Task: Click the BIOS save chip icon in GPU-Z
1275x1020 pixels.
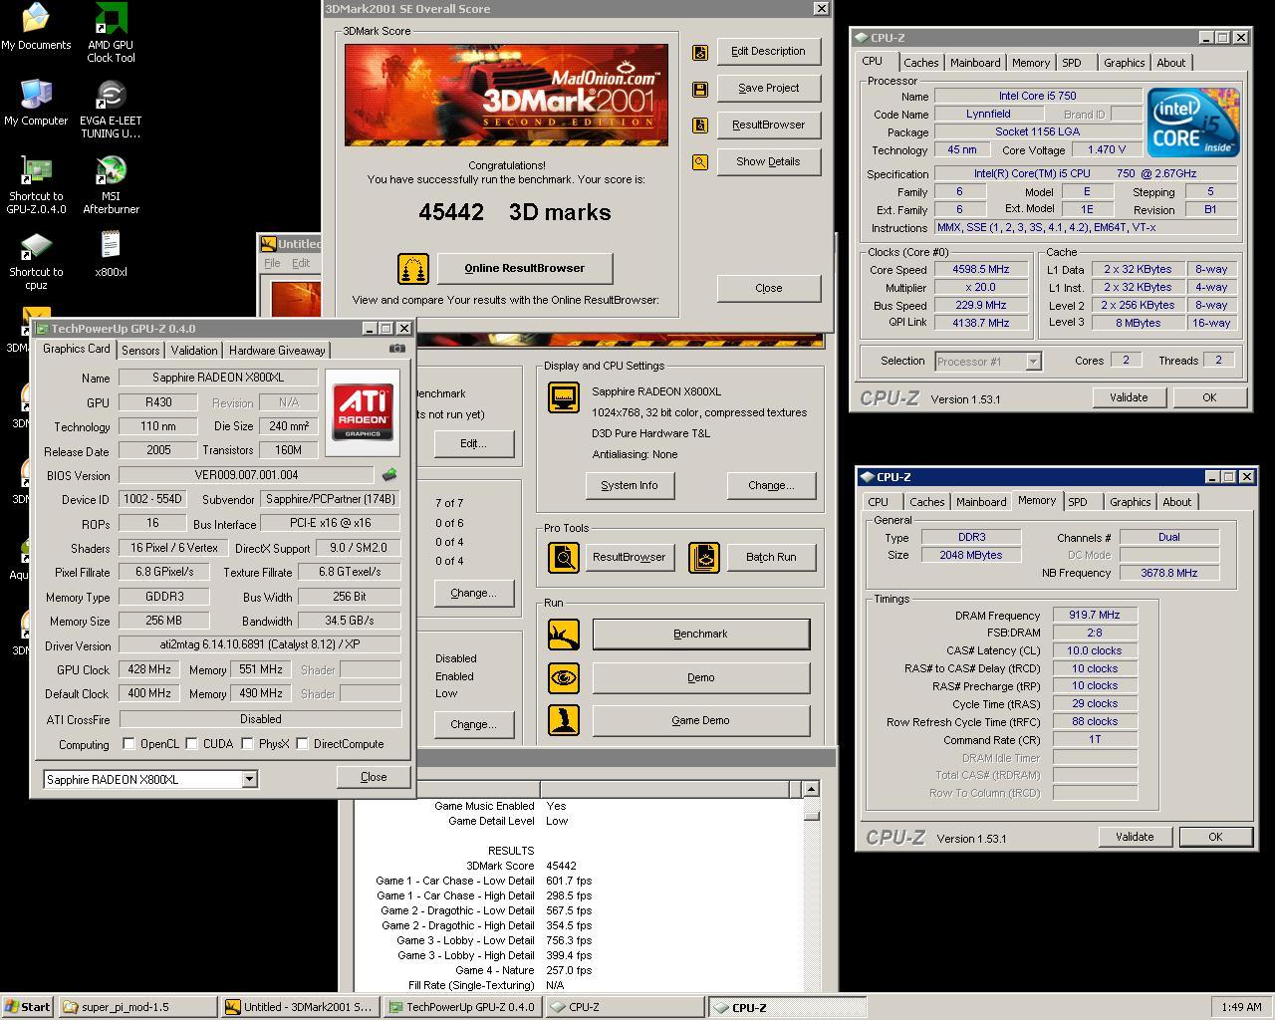Action: (x=389, y=475)
